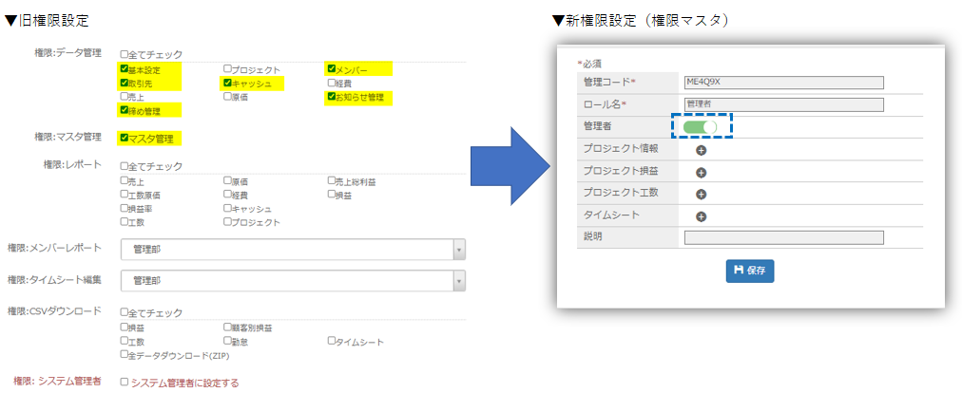The width and height of the screenshot is (962, 393).
Task: Open the タイムシート編集 dropdown
Action: tap(294, 280)
